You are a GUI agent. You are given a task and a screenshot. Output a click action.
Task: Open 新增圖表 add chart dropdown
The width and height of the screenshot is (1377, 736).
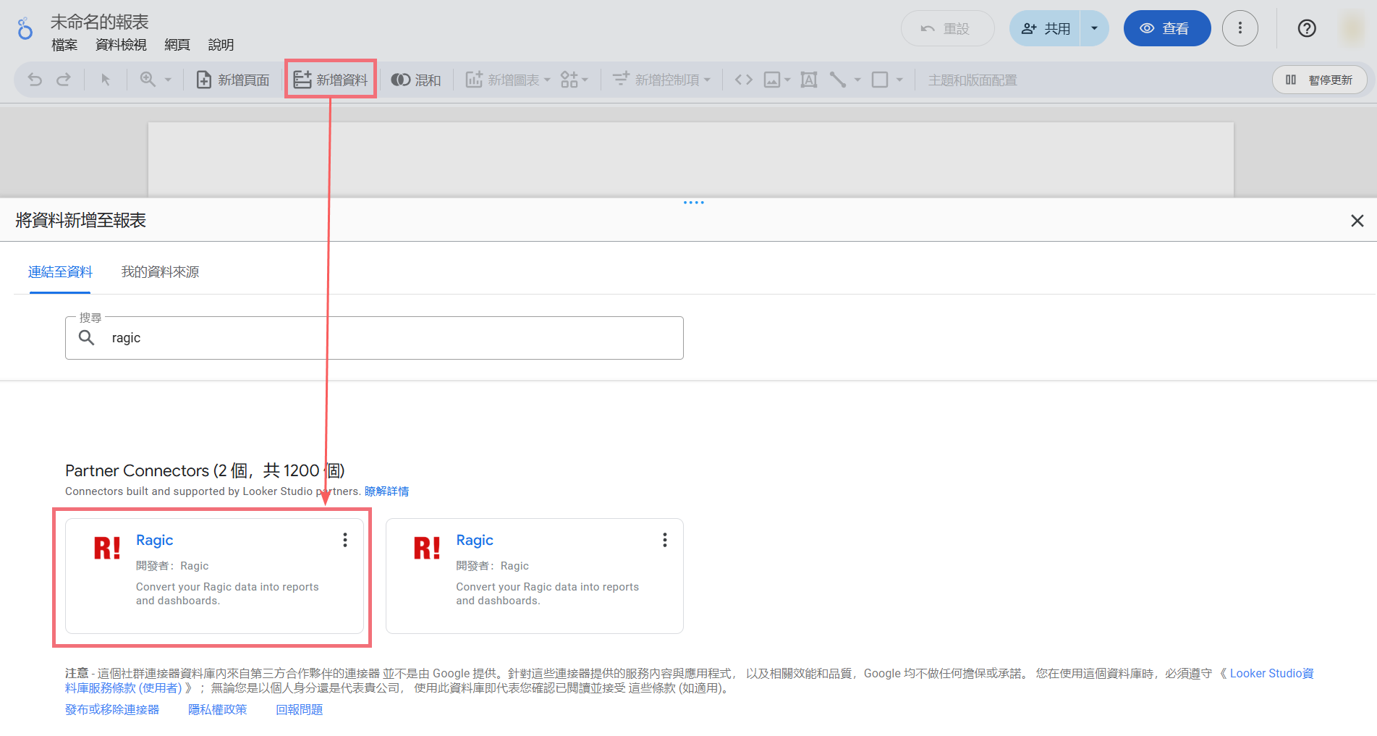[x=508, y=80]
